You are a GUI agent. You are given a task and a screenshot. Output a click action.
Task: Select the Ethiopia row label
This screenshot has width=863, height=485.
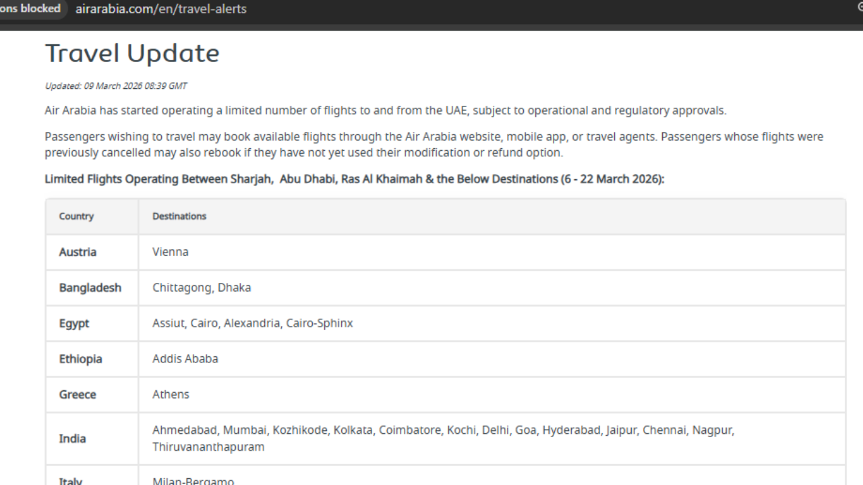tap(80, 359)
